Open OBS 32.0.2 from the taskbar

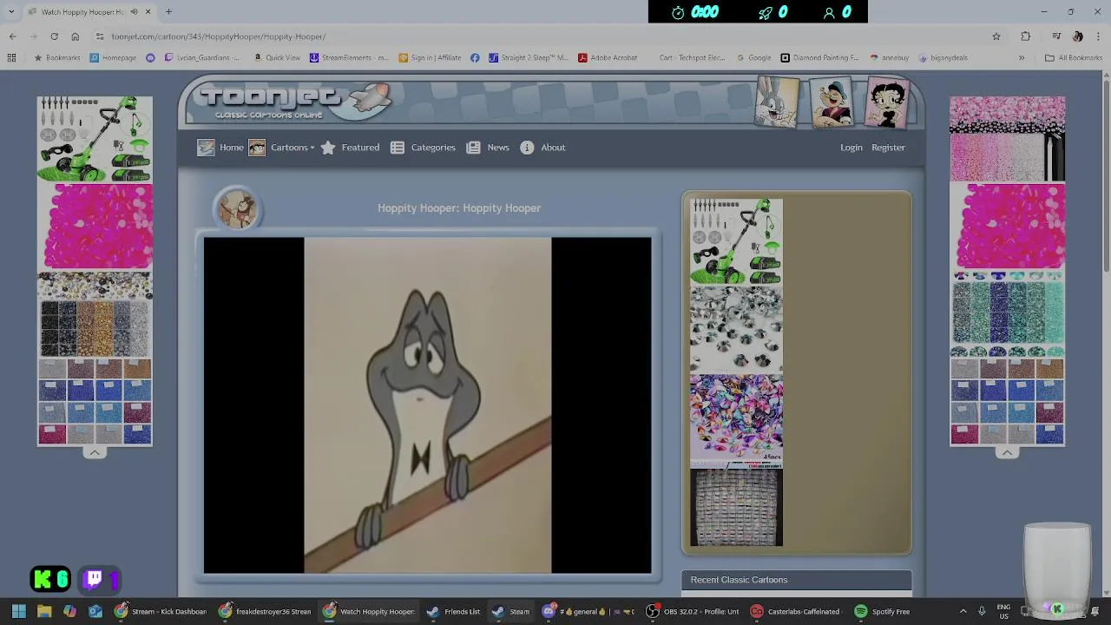(692, 611)
